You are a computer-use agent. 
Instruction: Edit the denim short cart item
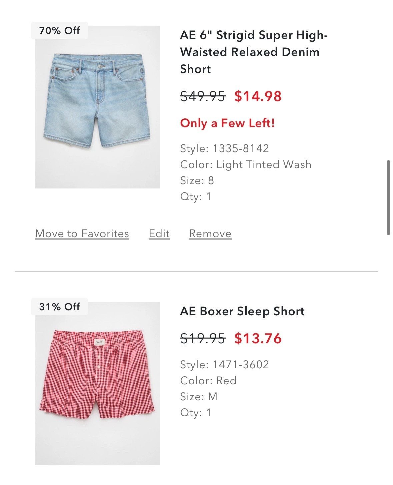pos(159,233)
